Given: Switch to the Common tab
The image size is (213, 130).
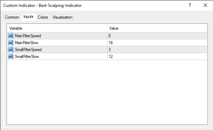Looking at the screenshot, I should coord(12,17).
